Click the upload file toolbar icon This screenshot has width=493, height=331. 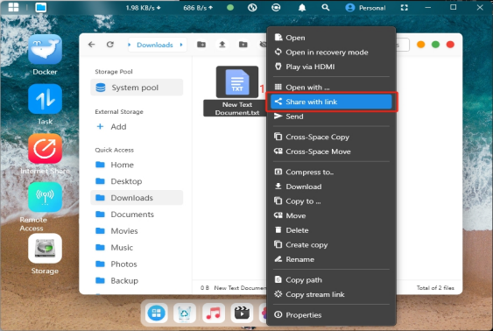[222, 45]
